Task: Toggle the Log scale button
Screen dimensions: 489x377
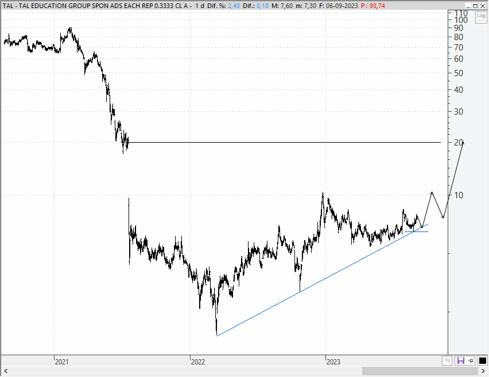Action: [481, 17]
